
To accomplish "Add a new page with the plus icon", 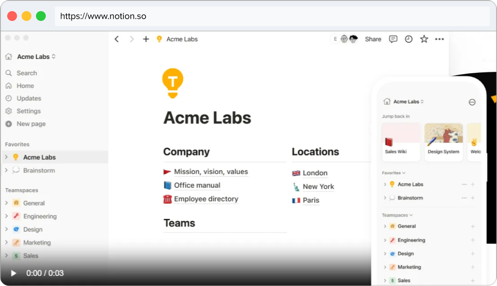I will [146, 39].
